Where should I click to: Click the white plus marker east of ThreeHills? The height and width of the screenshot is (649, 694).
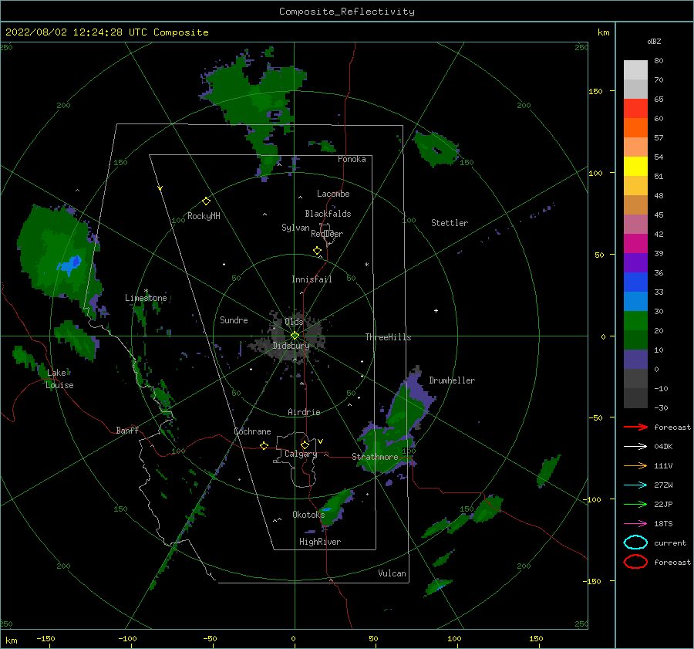coord(436,310)
